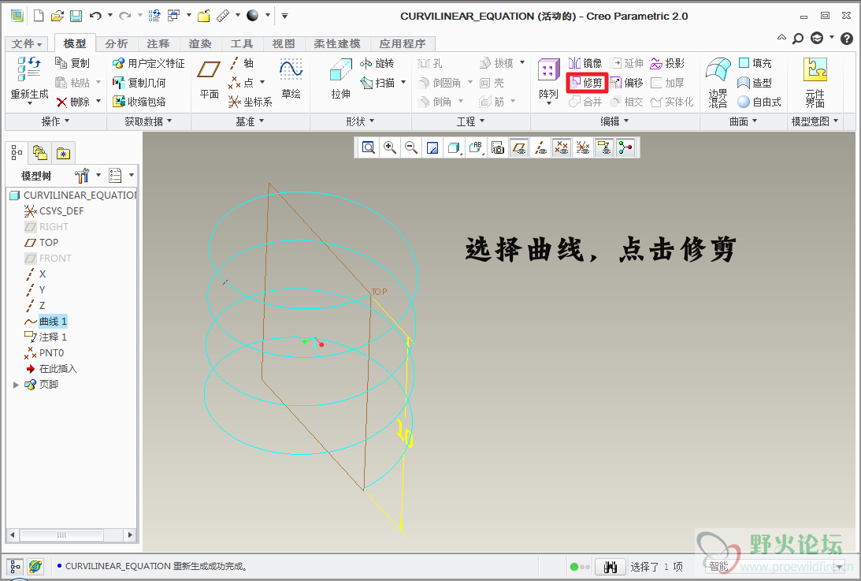Open the 获取数据 group dropdown
This screenshot has width=861, height=581.
point(148,121)
